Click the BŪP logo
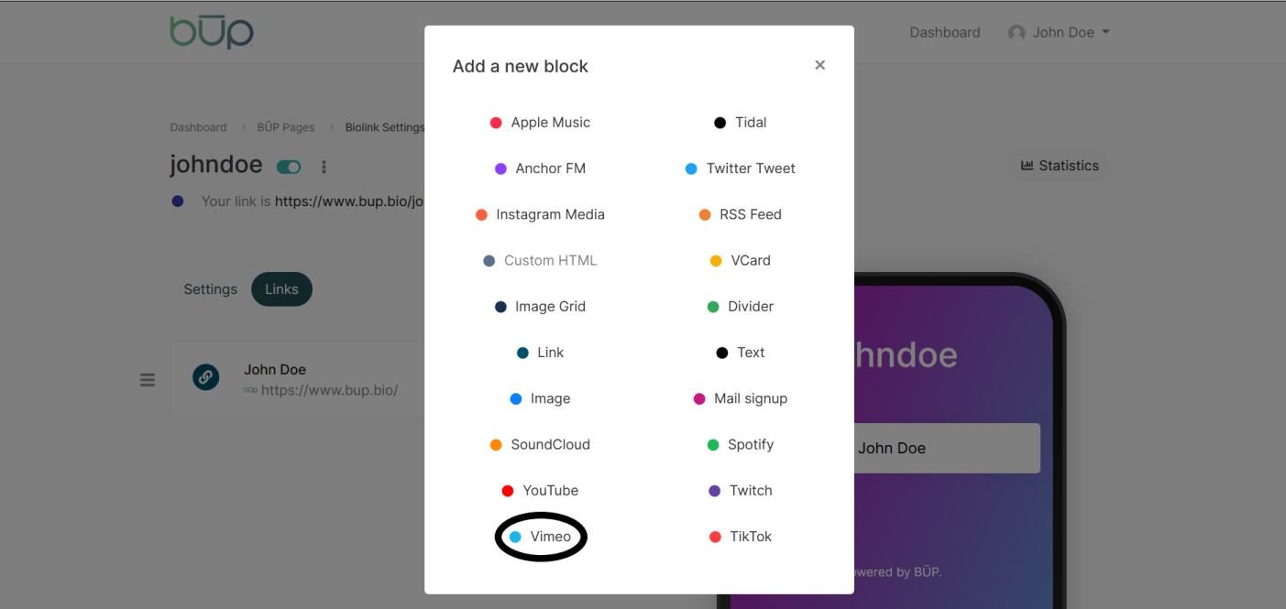The image size is (1286, 609). click(212, 32)
